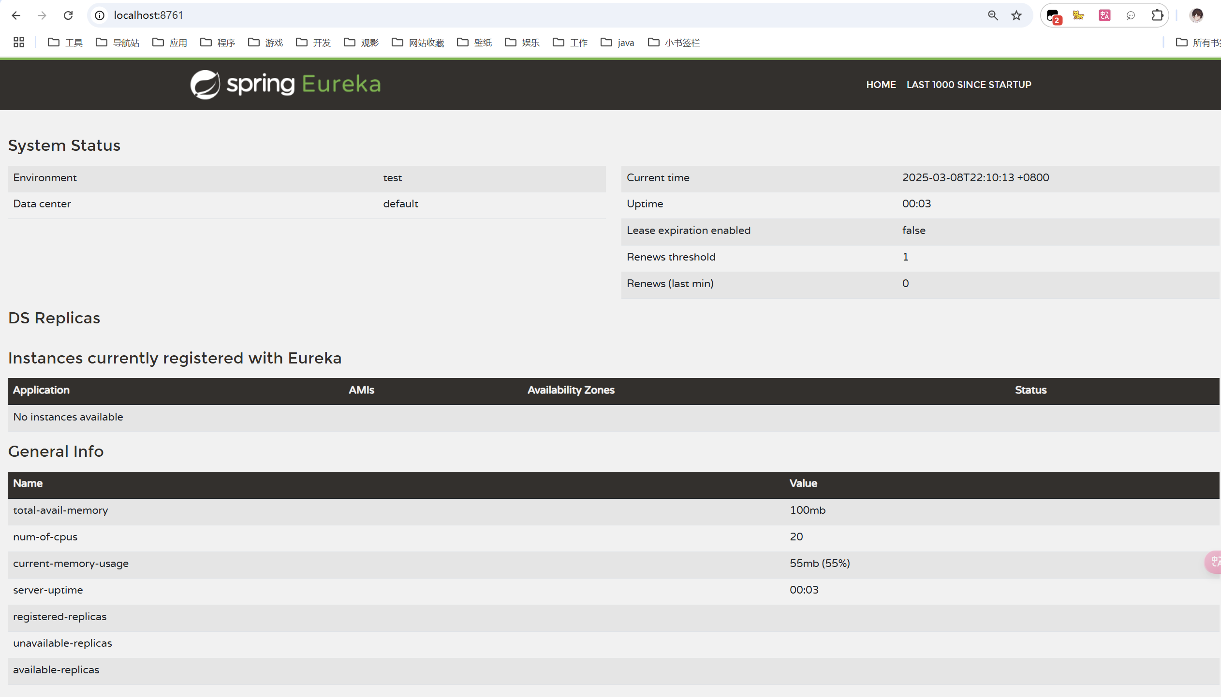1221x697 pixels.
Task: Expand the 开发 bookmark folder
Action: (x=313, y=43)
